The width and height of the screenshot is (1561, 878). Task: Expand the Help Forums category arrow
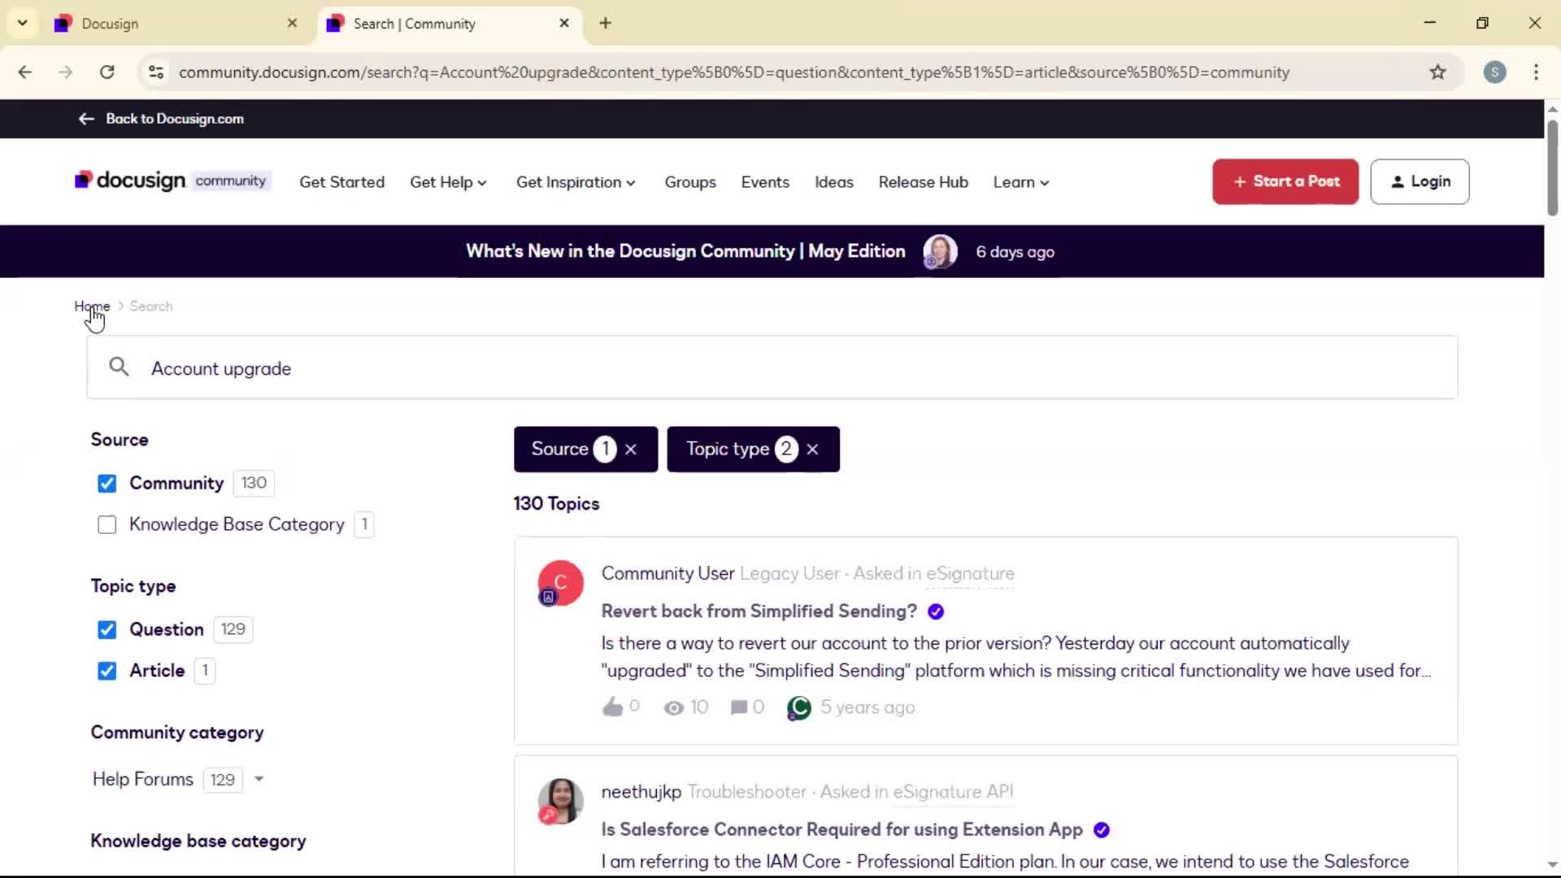click(259, 779)
